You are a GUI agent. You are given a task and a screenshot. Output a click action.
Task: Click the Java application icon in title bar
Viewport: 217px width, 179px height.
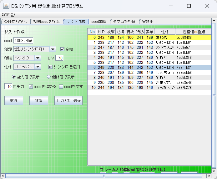6,6
